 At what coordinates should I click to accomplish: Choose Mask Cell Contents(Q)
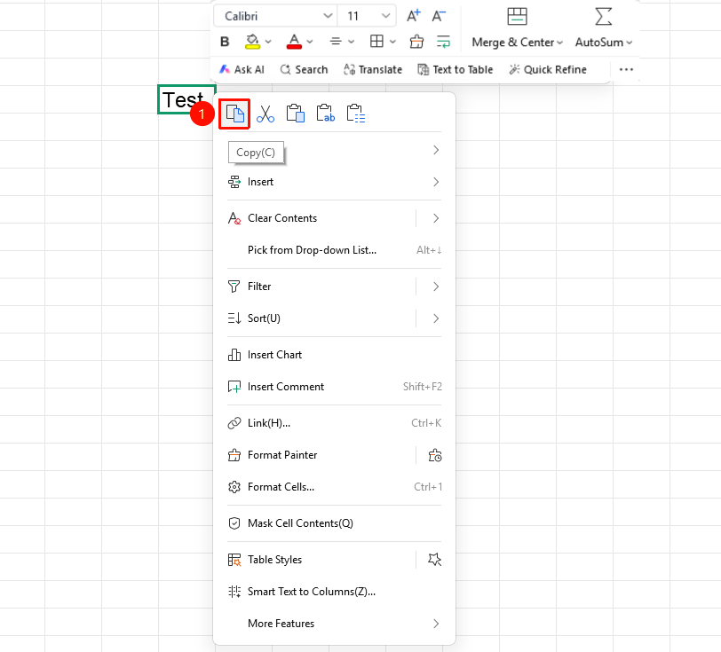point(334,523)
